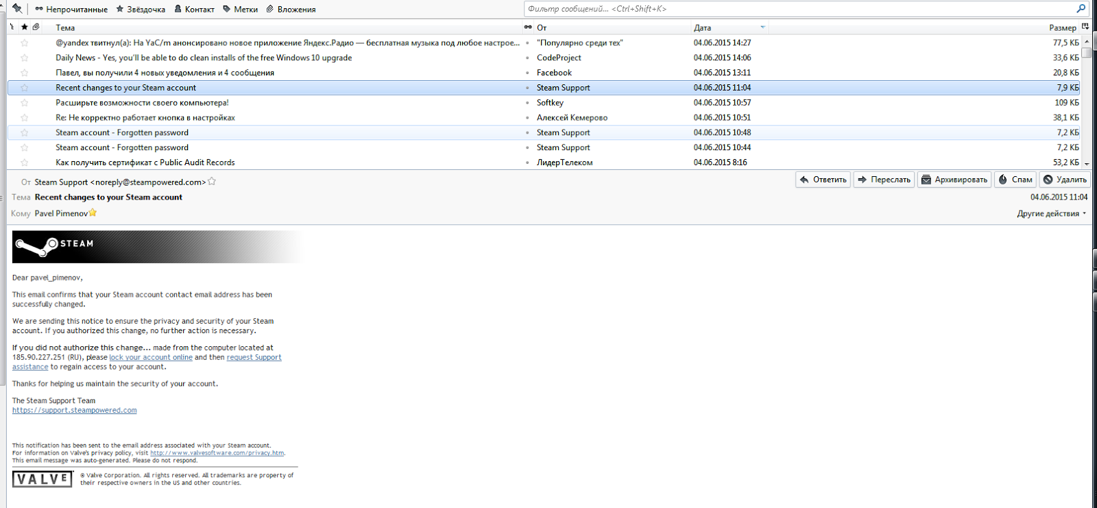Open the support.steampowered.com link
This screenshot has height=508, width=1097.
[75, 410]
